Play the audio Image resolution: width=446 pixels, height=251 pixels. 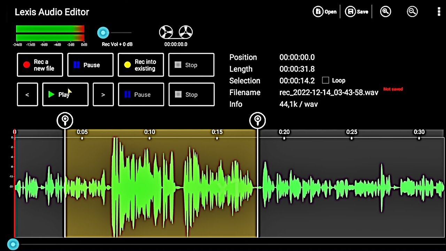(x=65, y=94)
